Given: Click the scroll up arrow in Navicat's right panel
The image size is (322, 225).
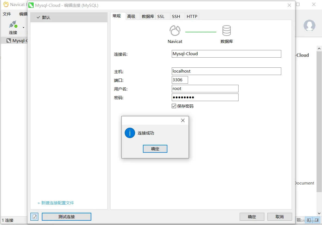Looking at the screenshot, I should [x=319, y=49].
